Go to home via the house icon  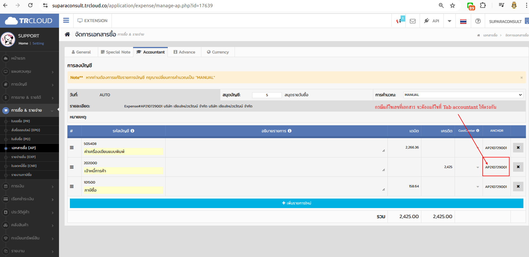(67, 34)
